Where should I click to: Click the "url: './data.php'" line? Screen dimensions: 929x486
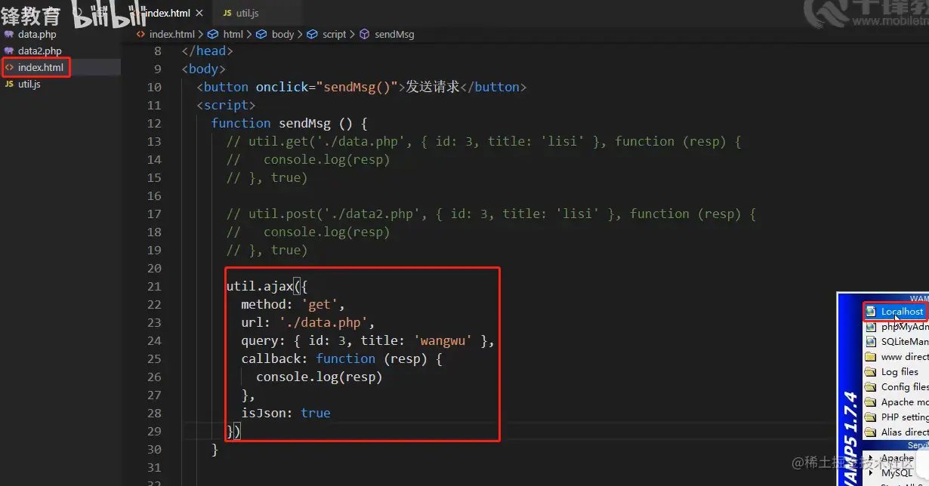pos(308,323)
